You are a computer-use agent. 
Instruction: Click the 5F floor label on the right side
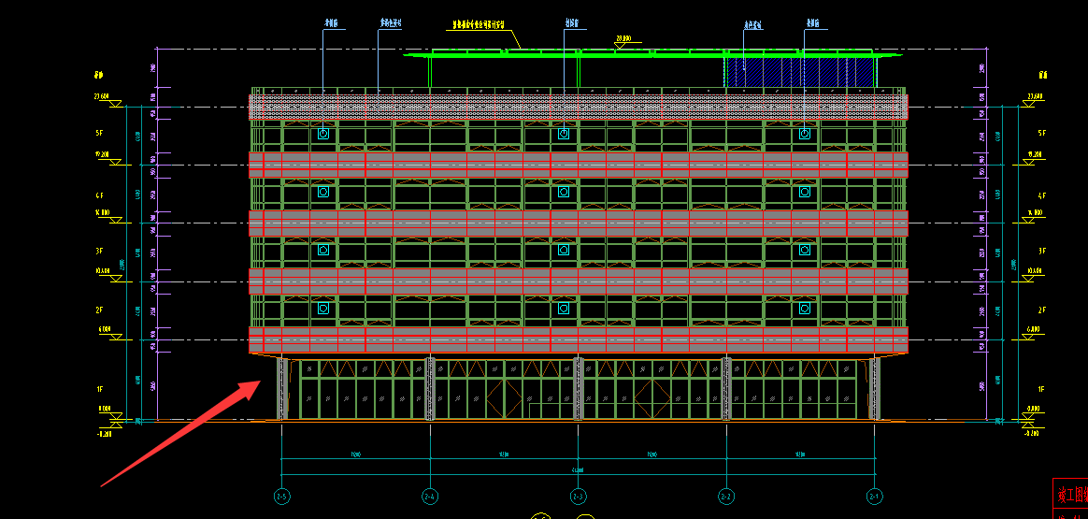(1041, 133)
